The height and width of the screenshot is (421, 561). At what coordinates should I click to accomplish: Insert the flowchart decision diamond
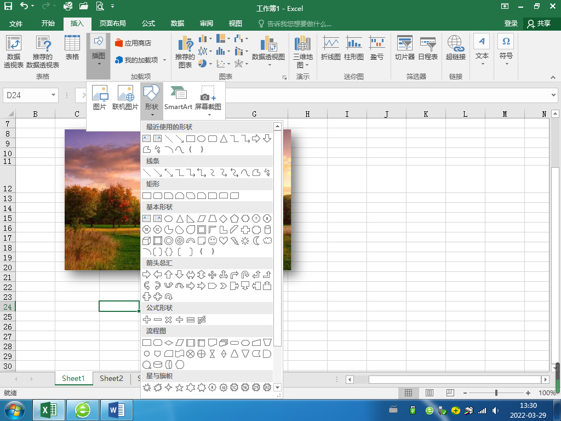[x=169, y=343]
